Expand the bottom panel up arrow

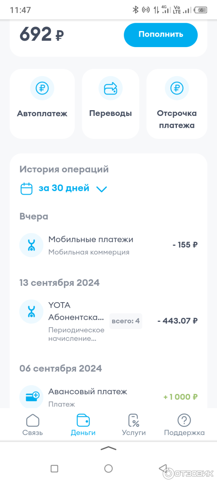tap(109, 449)
